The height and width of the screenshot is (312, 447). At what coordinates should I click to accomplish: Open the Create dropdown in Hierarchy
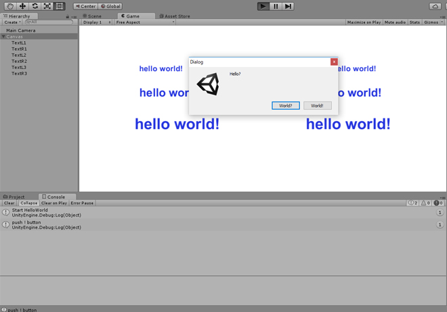(x=12, y=22)
